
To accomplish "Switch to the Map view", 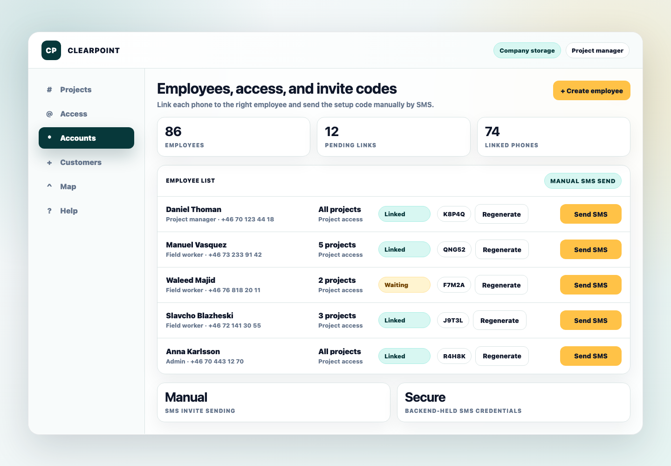I will pyautogui.click(x=86, y=186).
